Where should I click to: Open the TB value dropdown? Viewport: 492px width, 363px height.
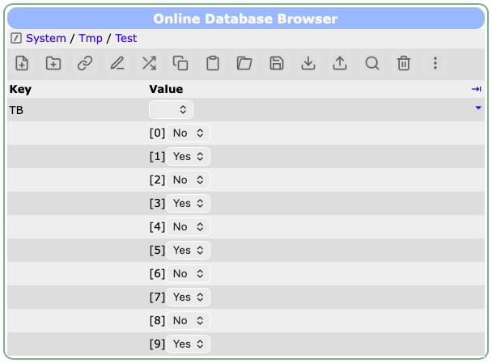pos(171,108)
